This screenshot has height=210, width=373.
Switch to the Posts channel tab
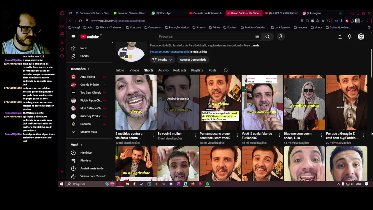tap(212, 70)
